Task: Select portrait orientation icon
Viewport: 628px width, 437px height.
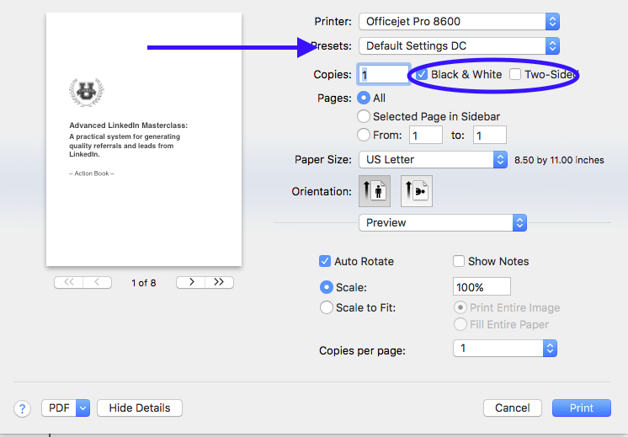Action: point(375,191)
